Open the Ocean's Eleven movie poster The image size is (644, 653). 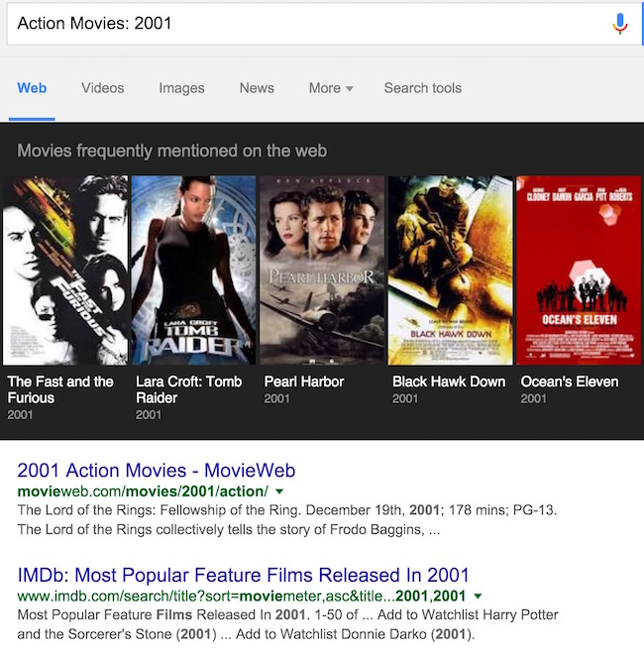tap(579, 271)
